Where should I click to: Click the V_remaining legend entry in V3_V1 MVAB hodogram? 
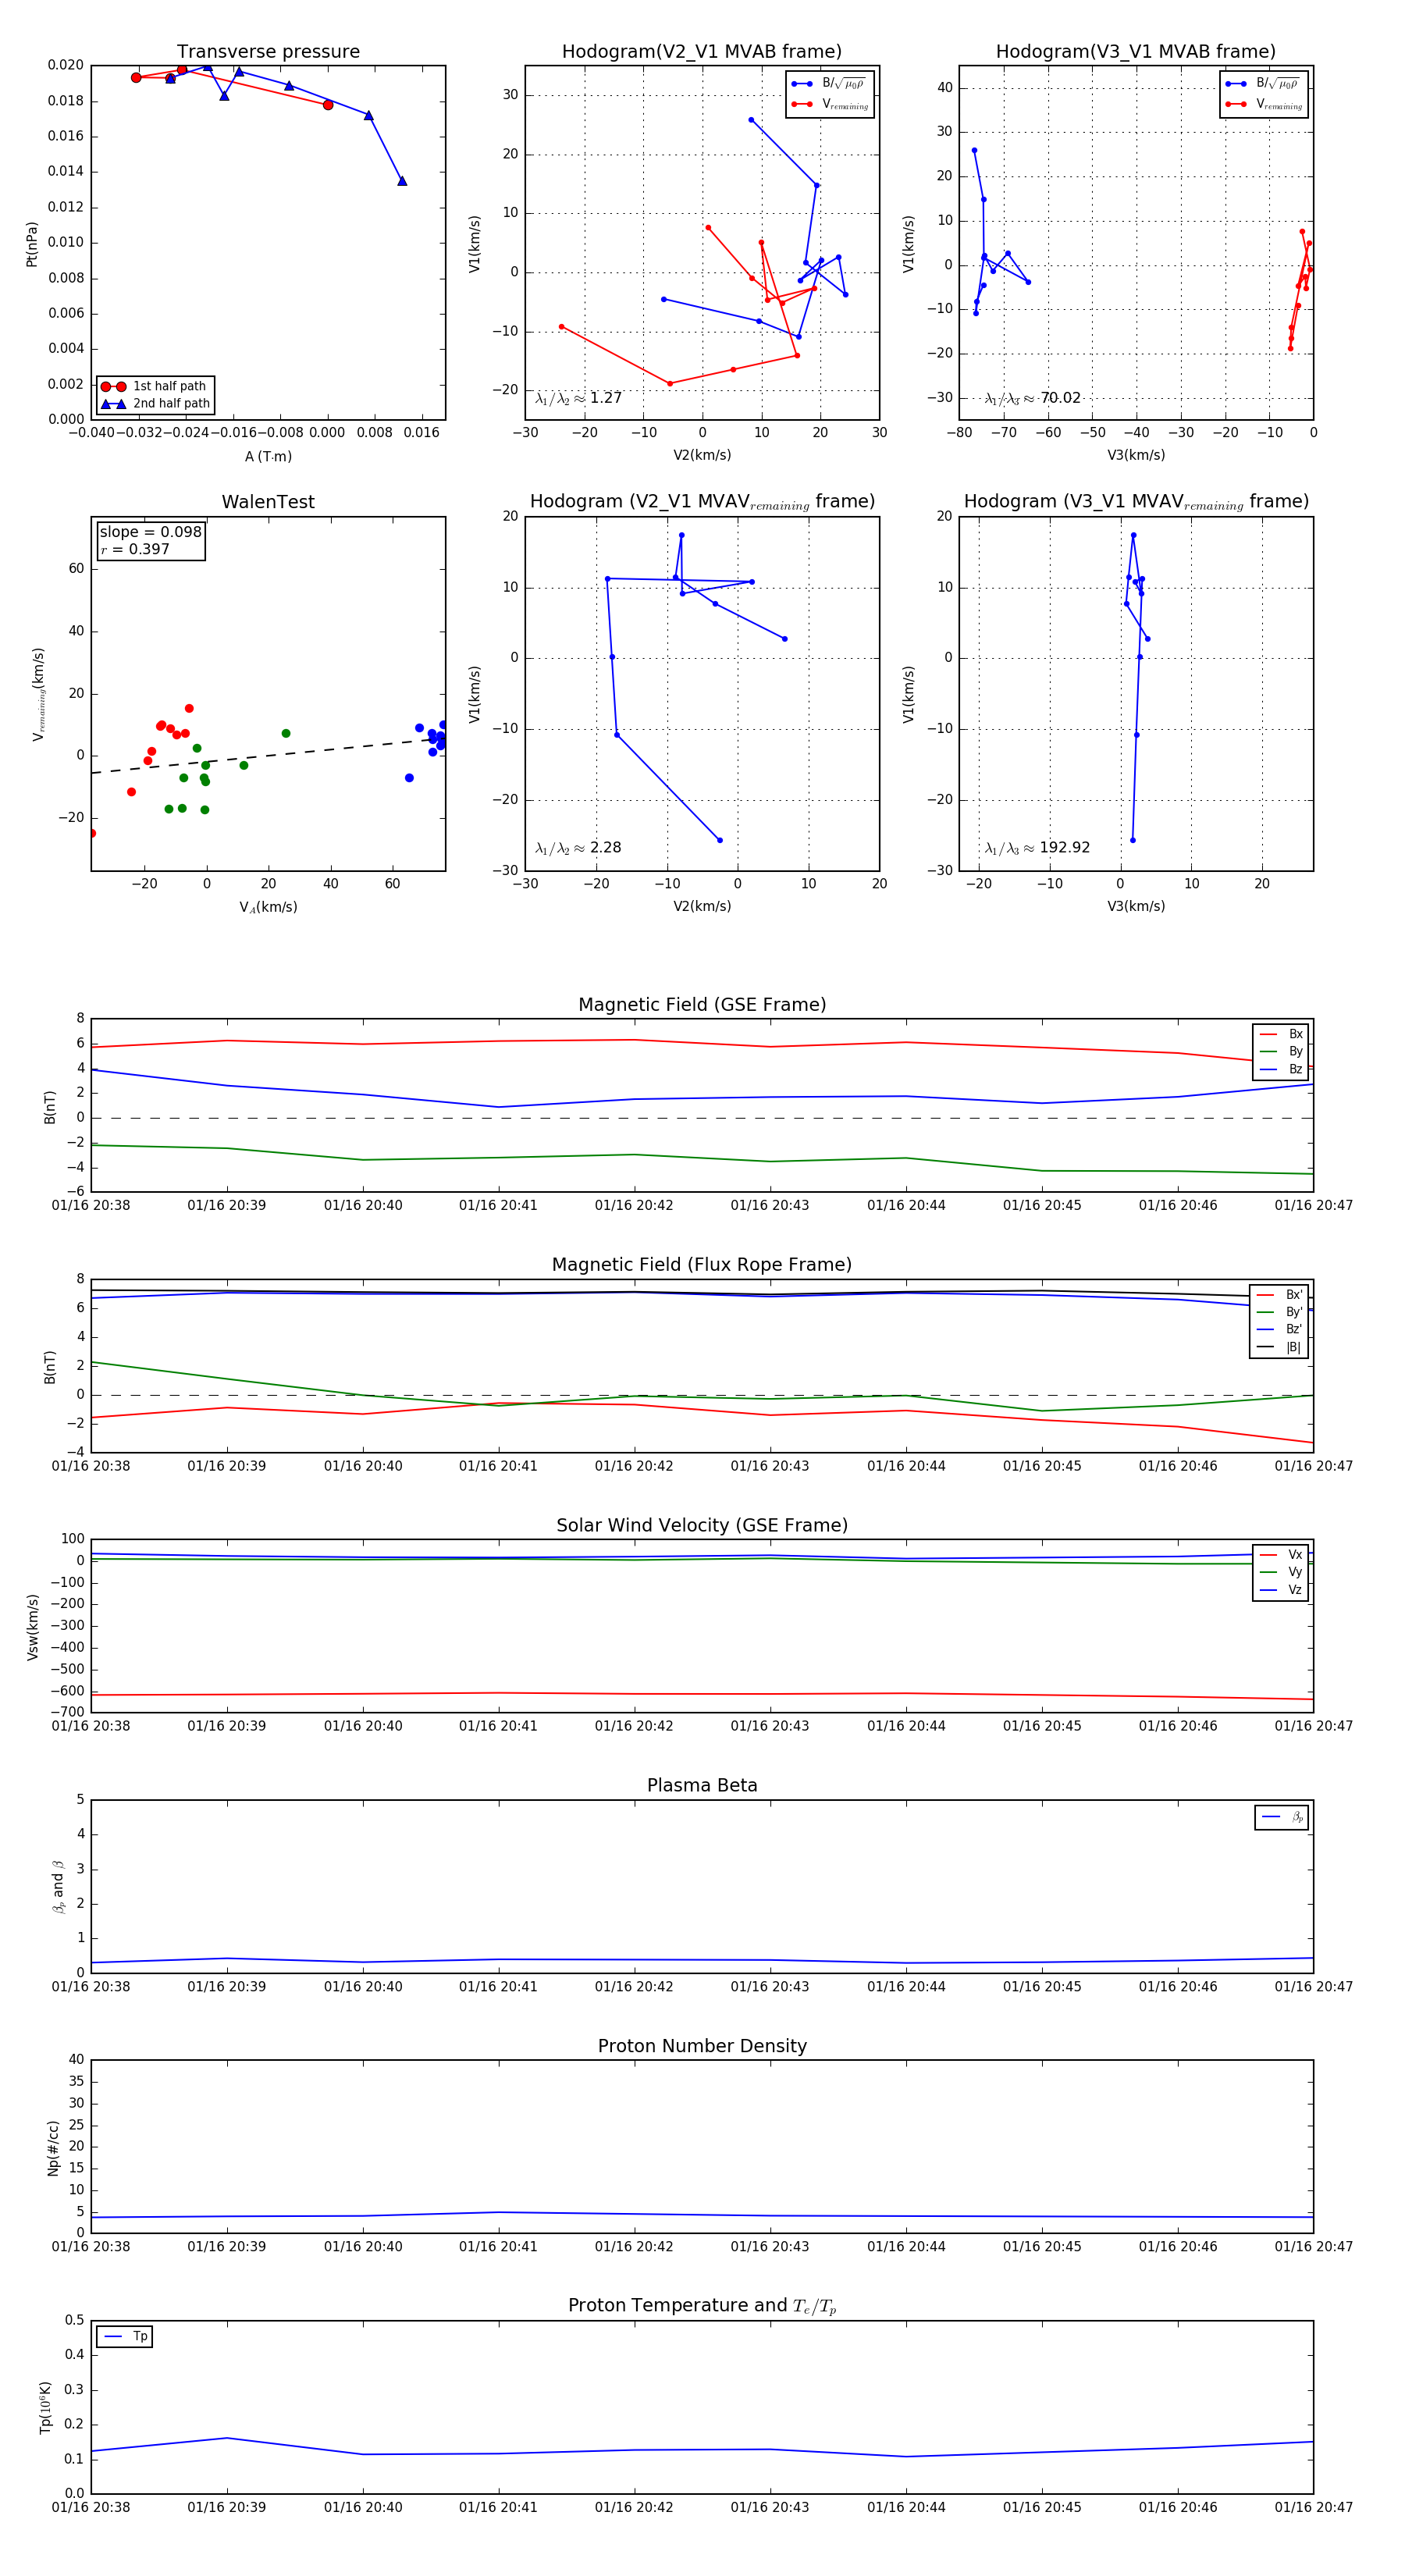point(1264,104)
